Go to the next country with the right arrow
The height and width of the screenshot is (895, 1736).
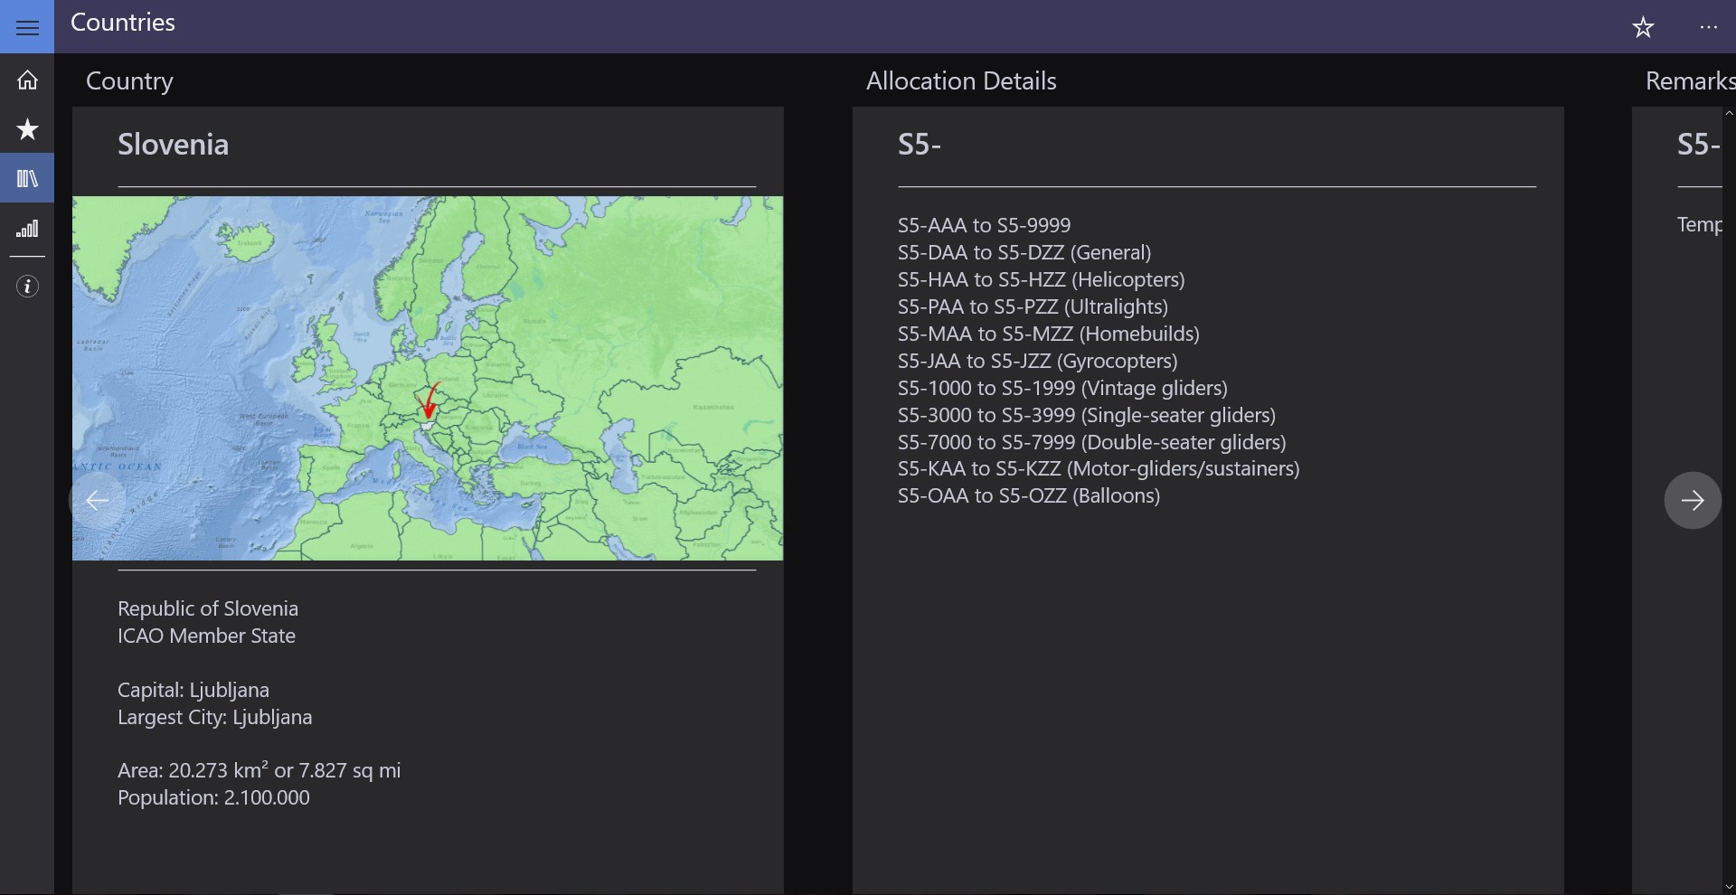1692,500
